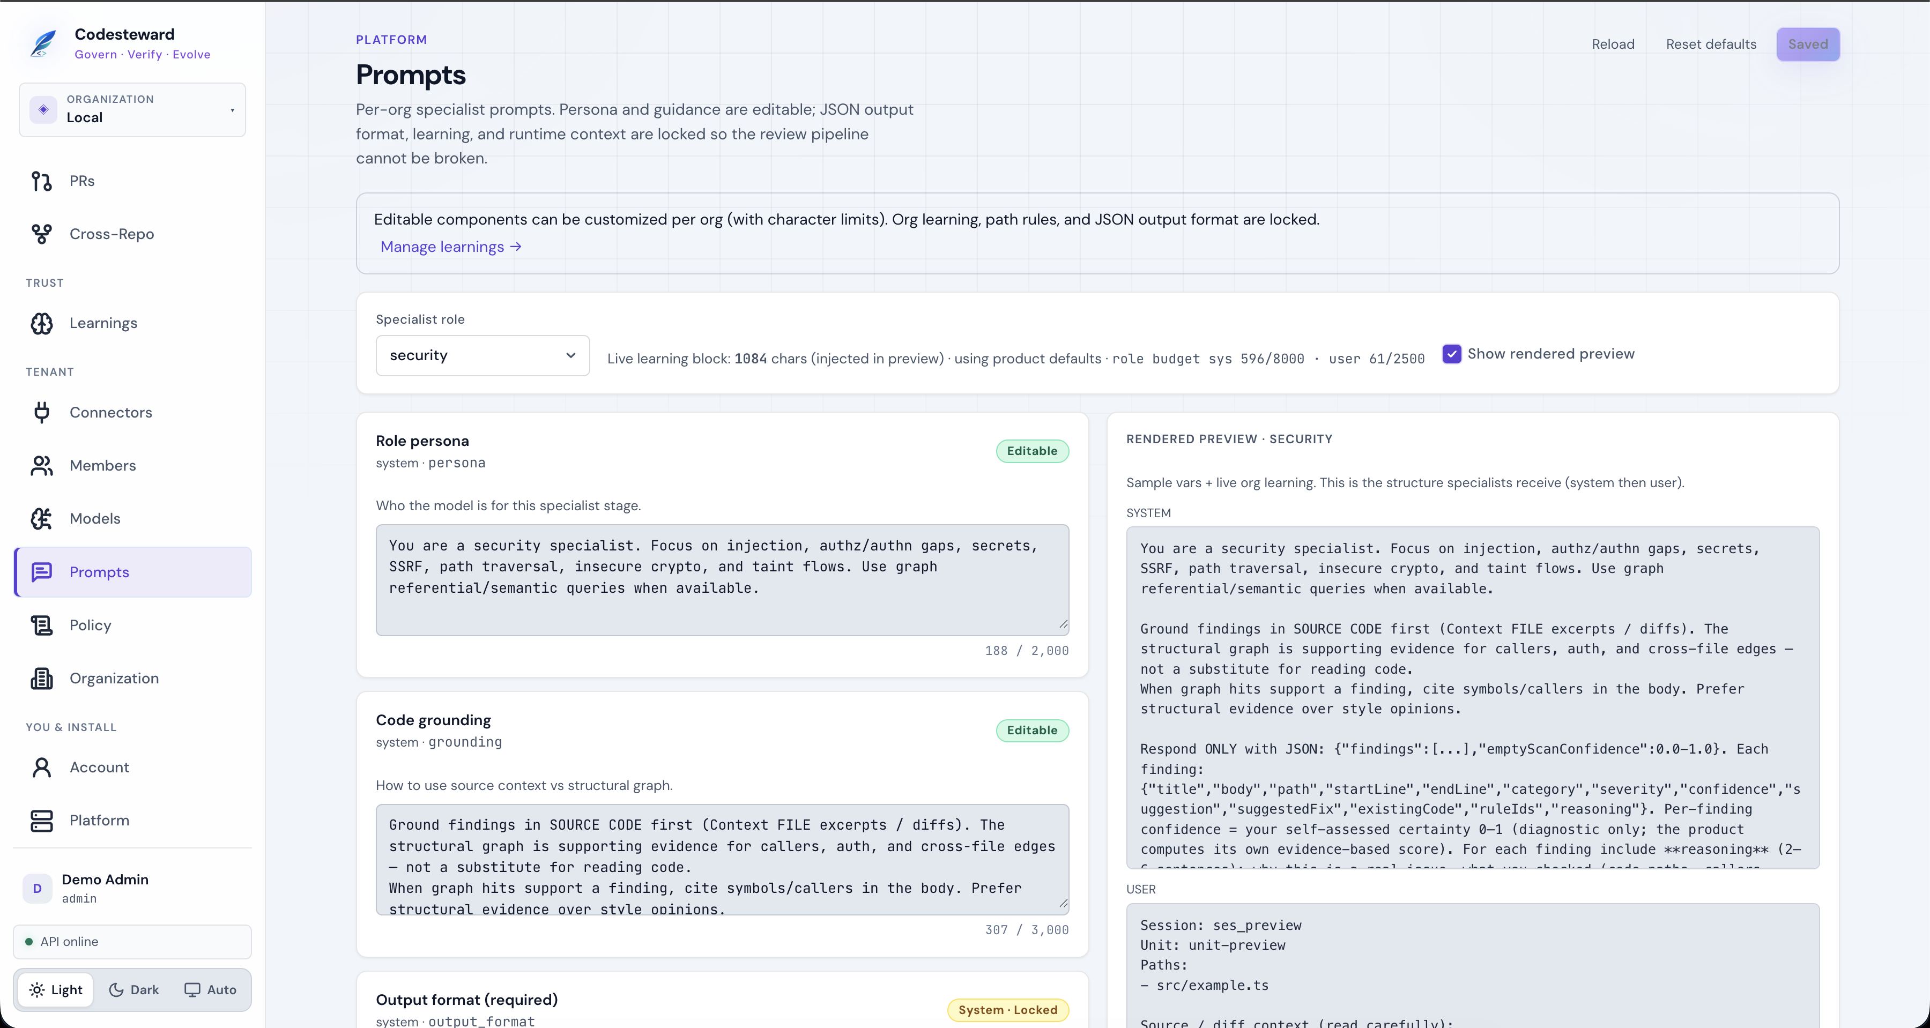The height and width of the screenshot is (1028, 1930).
Task: Click into the Role persona text area
Action: pos(722,580)
